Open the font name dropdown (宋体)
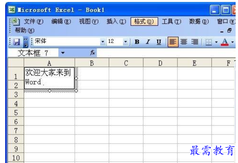This screenshot has height=163, width=238. pos(103,42)
